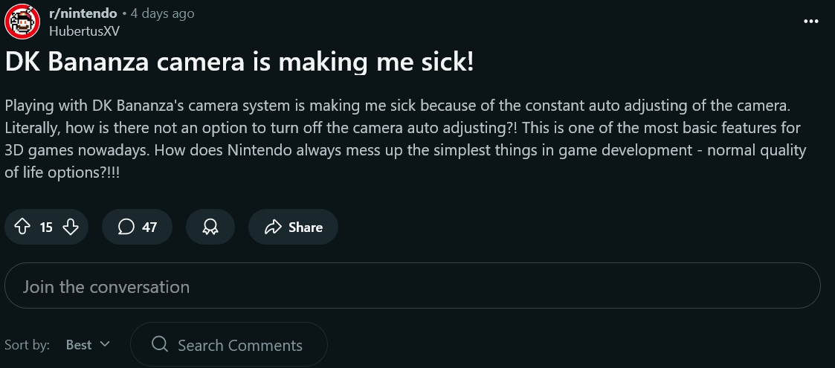Click the 15 vote score count

pos(46,227)
